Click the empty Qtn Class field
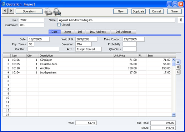 130,49
